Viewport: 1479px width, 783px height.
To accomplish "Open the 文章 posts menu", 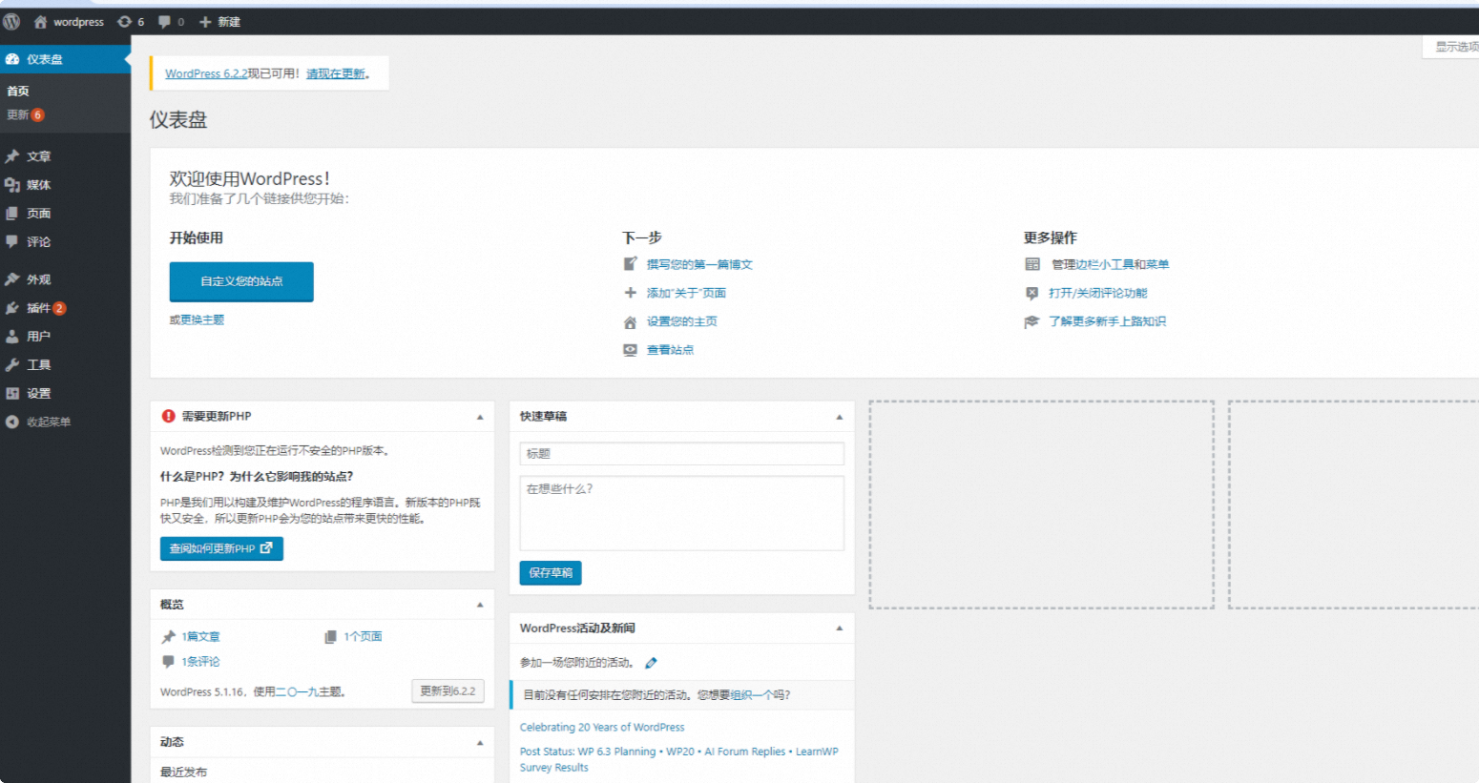I will click(x=65, y=156).
